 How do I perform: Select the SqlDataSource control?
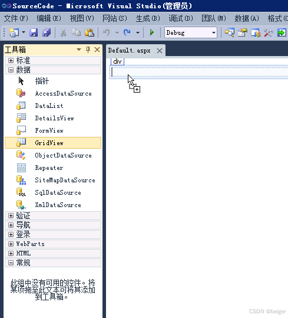53,192
